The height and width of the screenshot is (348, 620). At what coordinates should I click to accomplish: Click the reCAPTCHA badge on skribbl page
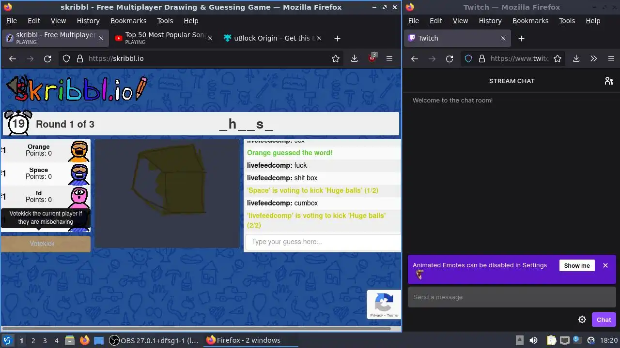pos(384,304)
